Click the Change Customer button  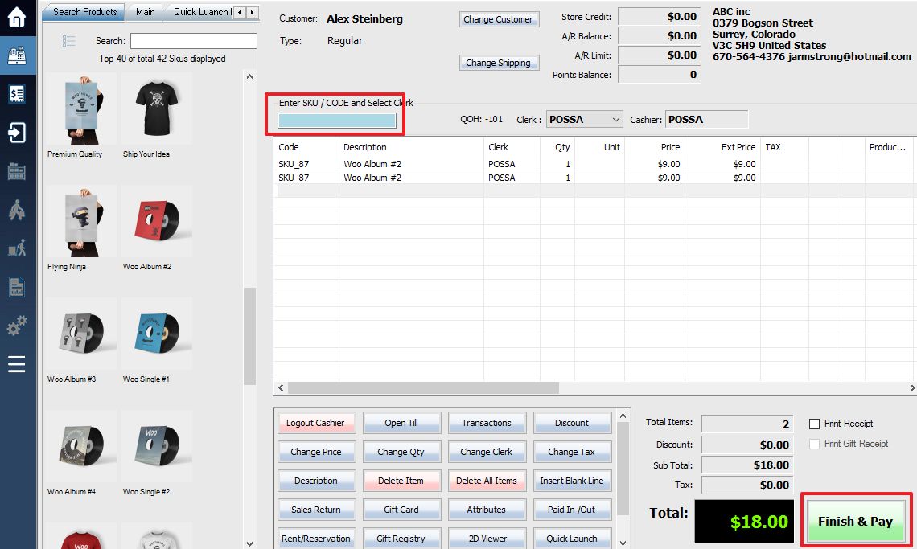point(498,19)
